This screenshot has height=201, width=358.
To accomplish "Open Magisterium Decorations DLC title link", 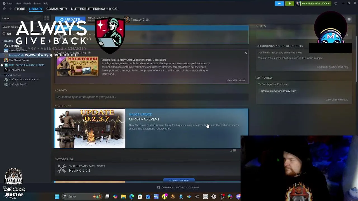I will tap(134, 60).
